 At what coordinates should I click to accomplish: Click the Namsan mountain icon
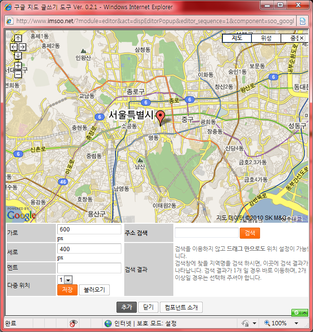pos(140,160)
